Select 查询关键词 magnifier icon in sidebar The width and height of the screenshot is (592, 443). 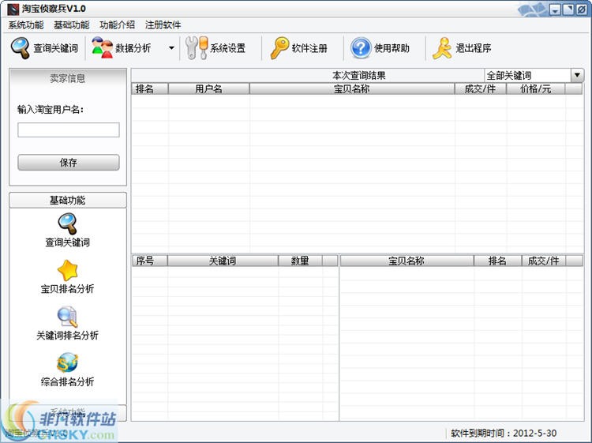pos(68,224)
